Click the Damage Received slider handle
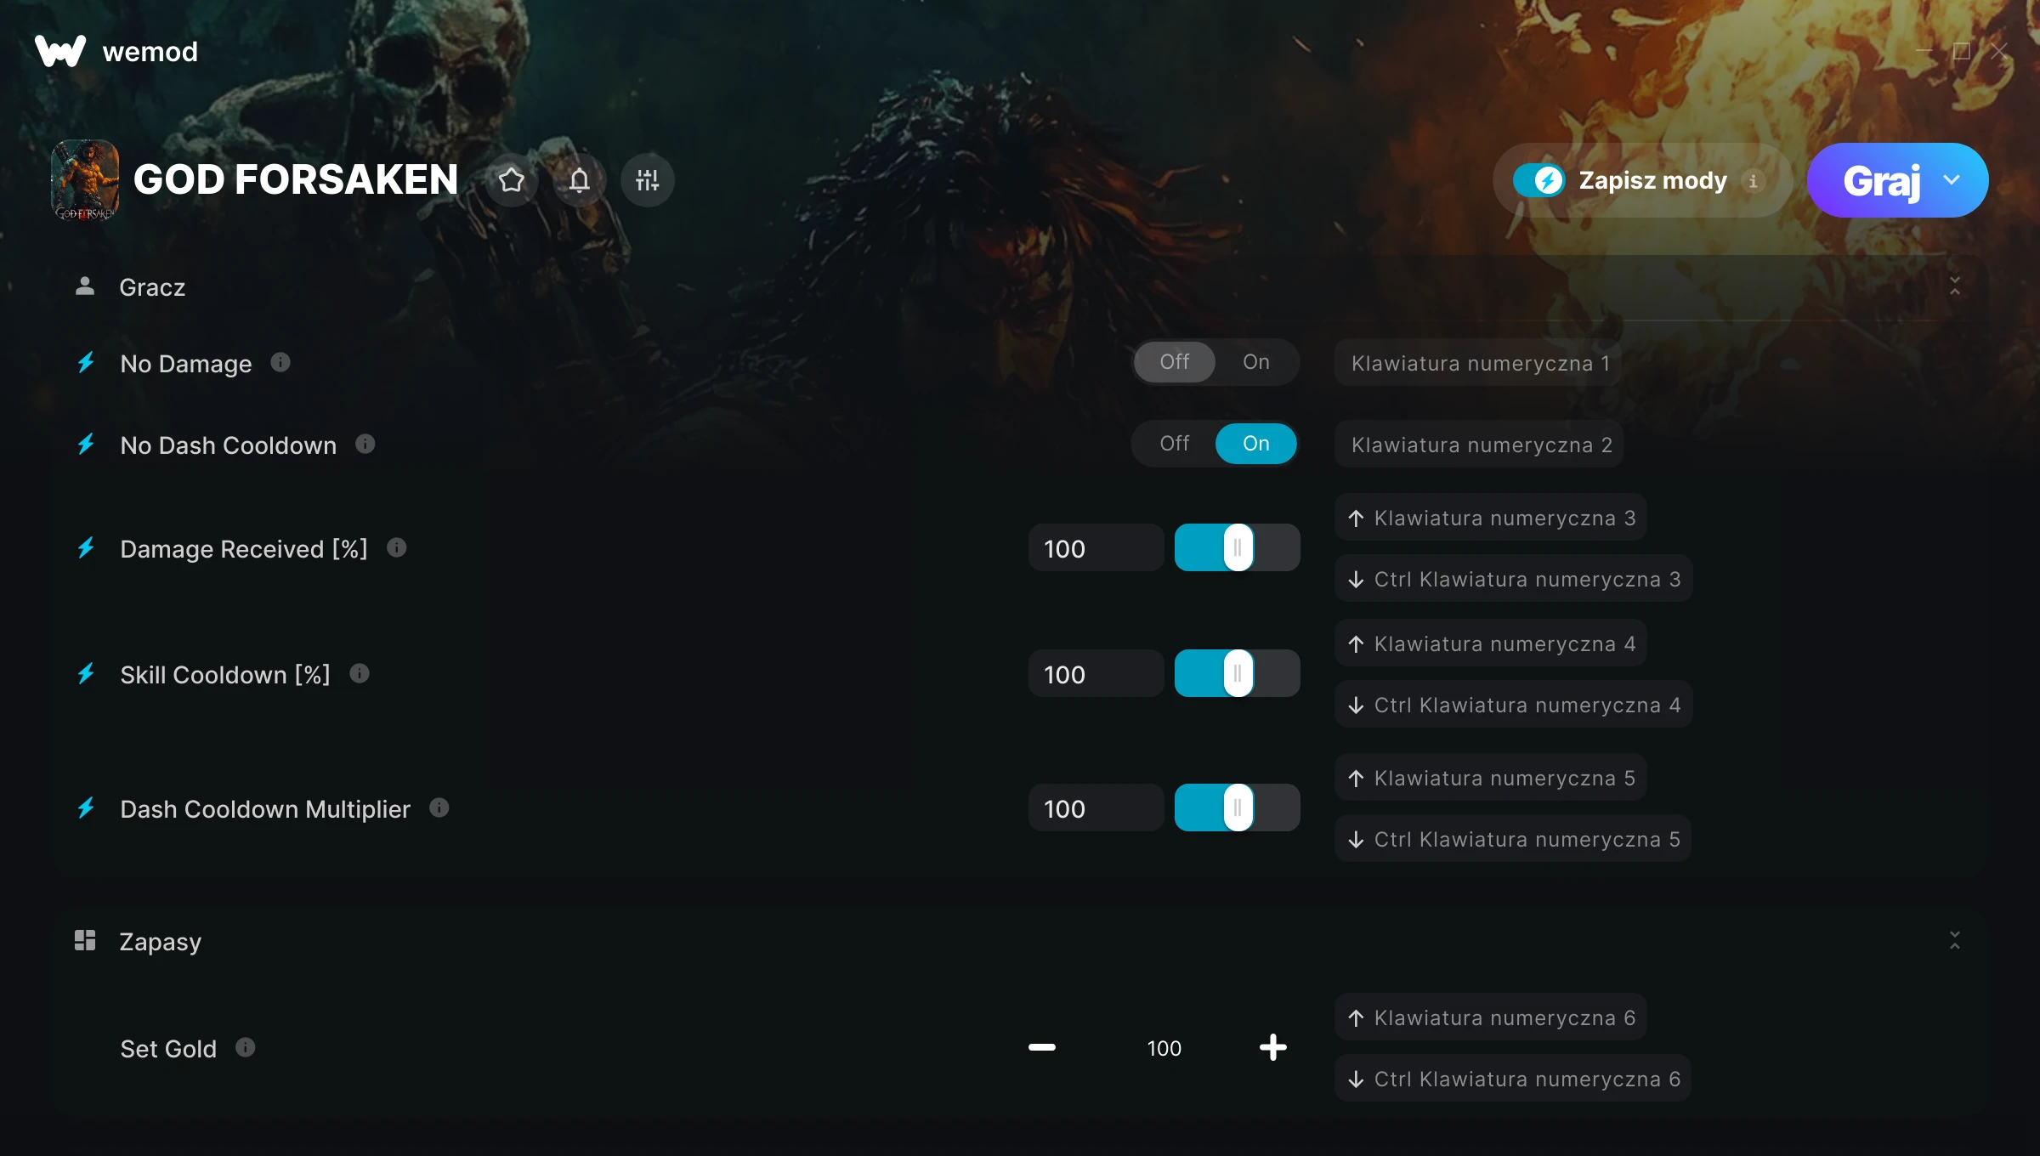This screenshot has width=2040, height=1156. coord(1238,548)
